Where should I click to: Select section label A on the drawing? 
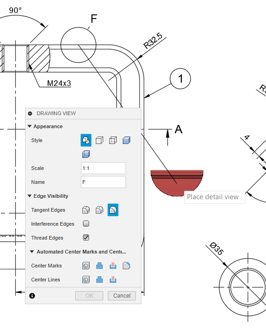[x=179, y=129]
